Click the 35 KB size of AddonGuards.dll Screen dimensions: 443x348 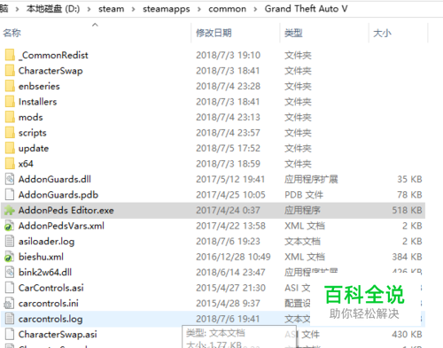[x=409, y=179]
